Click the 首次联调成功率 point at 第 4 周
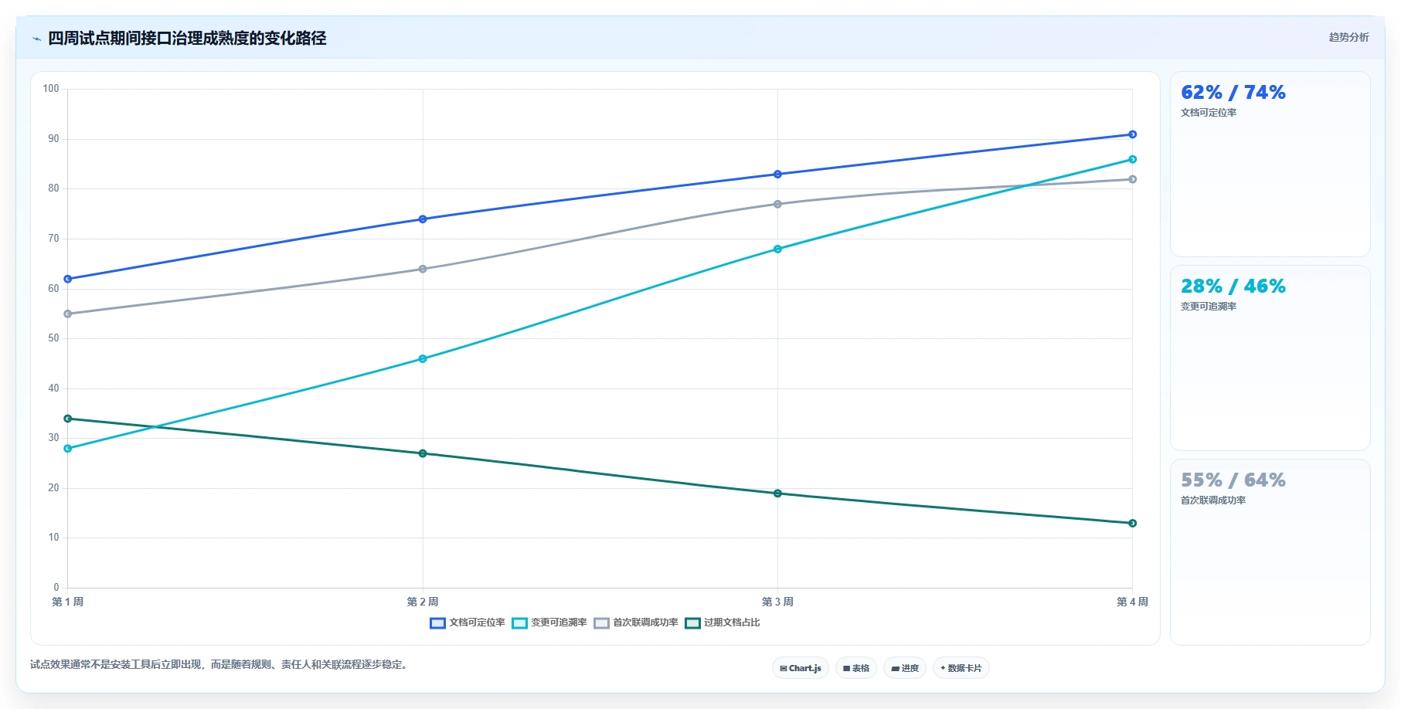Image resolution: width=1401 pixels, height=709 pixels. coord(1133,179)
